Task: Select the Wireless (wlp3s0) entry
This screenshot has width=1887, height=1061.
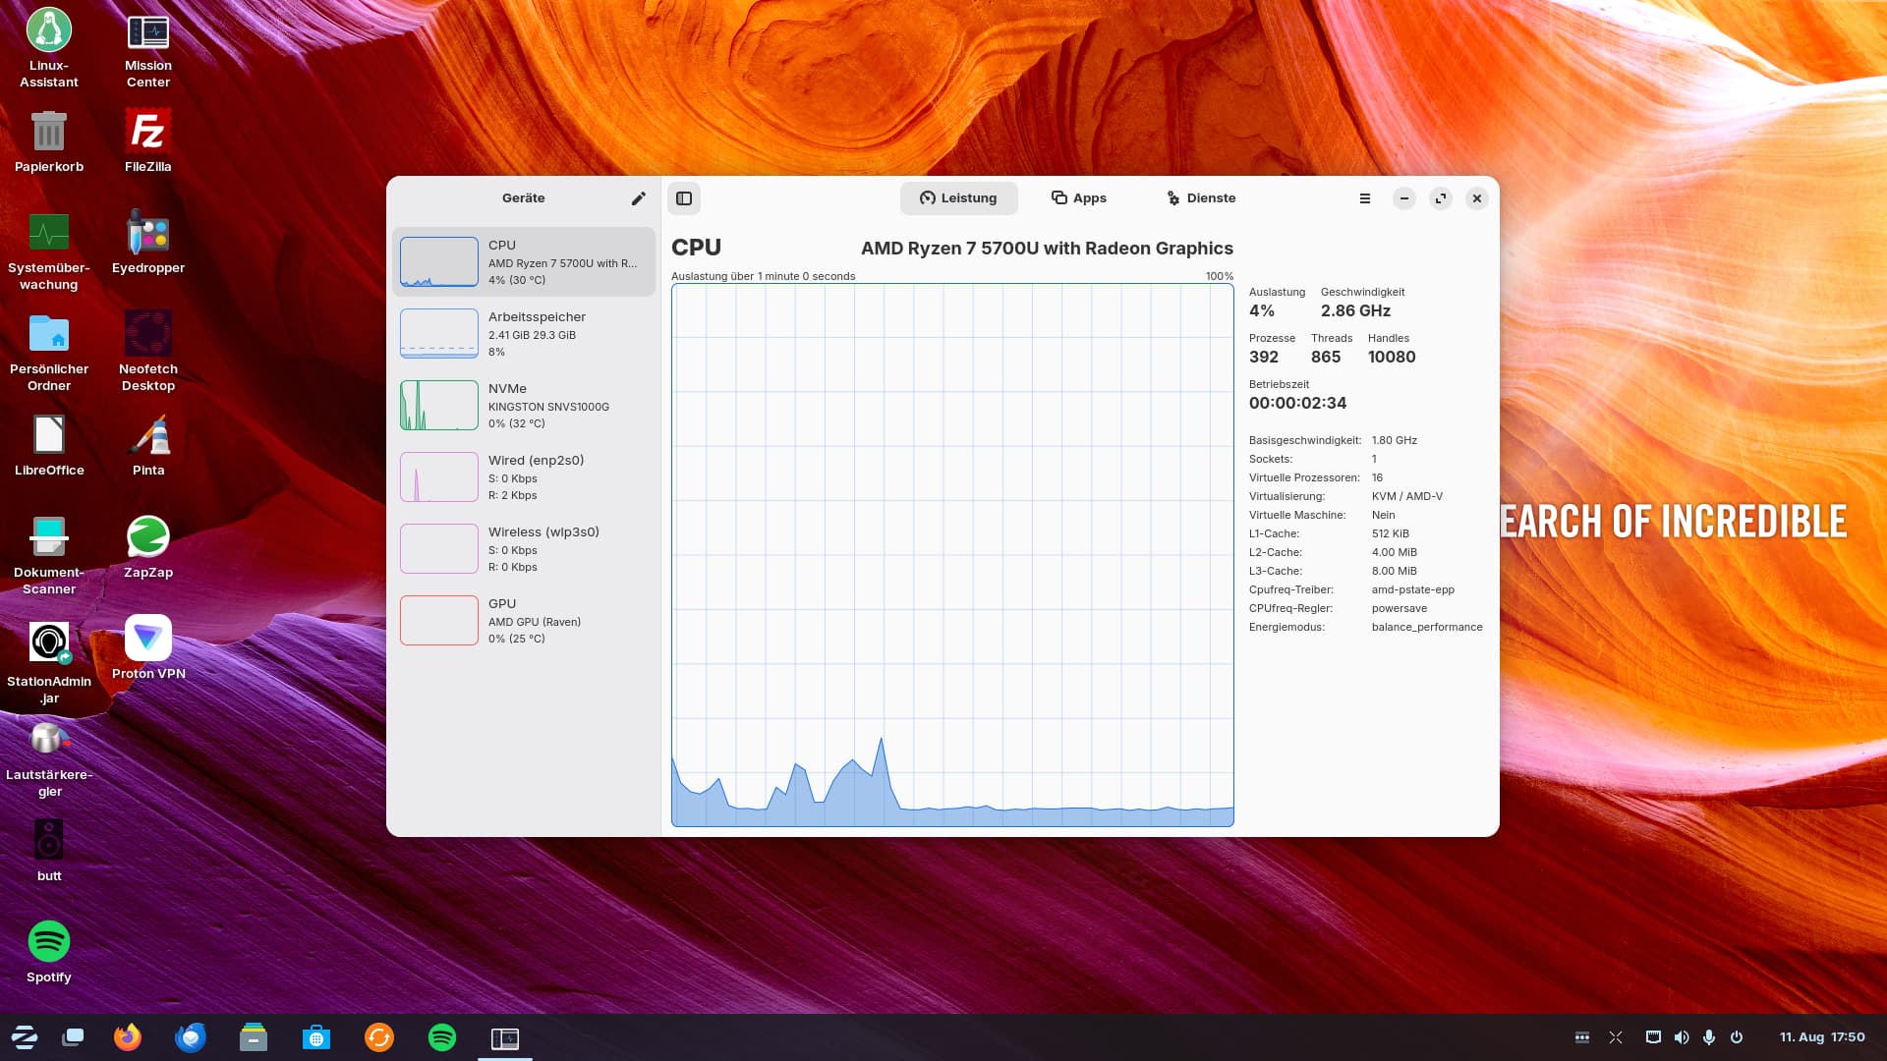Action: (x=523, y=549)
